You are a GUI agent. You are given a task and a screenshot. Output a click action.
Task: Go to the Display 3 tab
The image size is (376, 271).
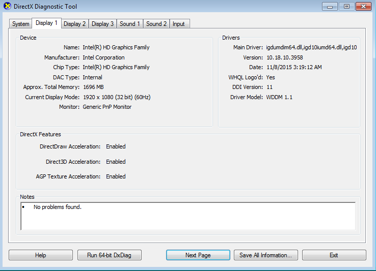pos(103,24)
